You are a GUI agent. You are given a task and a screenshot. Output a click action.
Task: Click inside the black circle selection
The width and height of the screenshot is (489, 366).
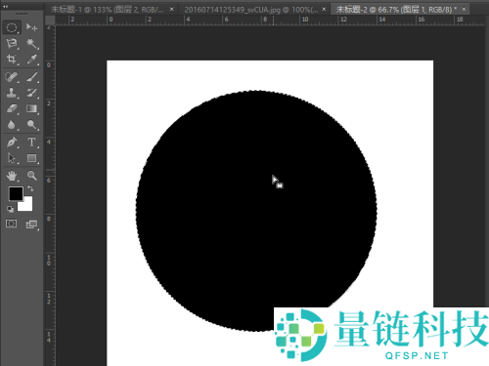[x=256, y=211]
